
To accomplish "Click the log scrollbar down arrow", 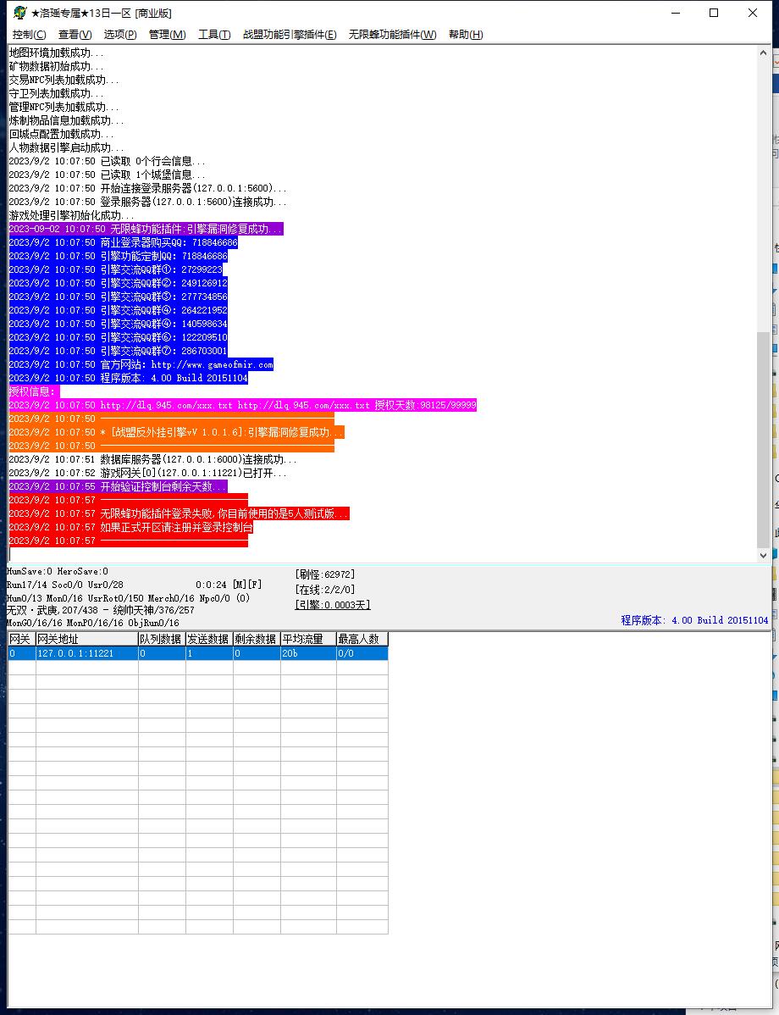I will point(763,555).
